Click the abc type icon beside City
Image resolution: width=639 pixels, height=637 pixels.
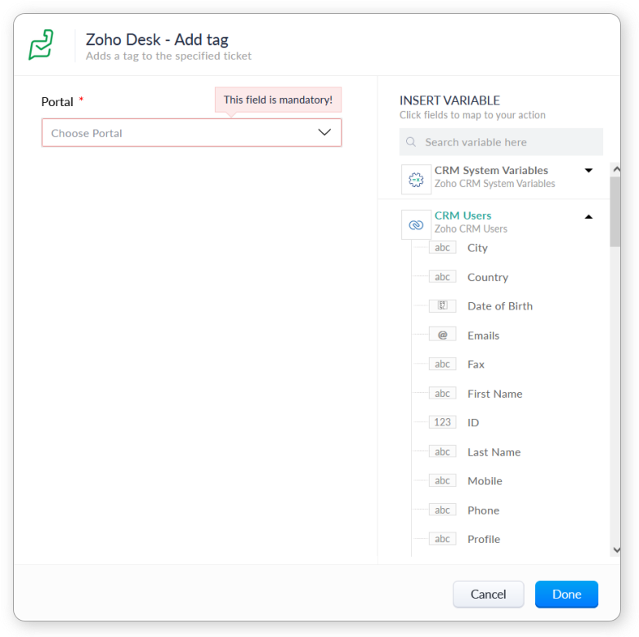(x=443, y=247)
